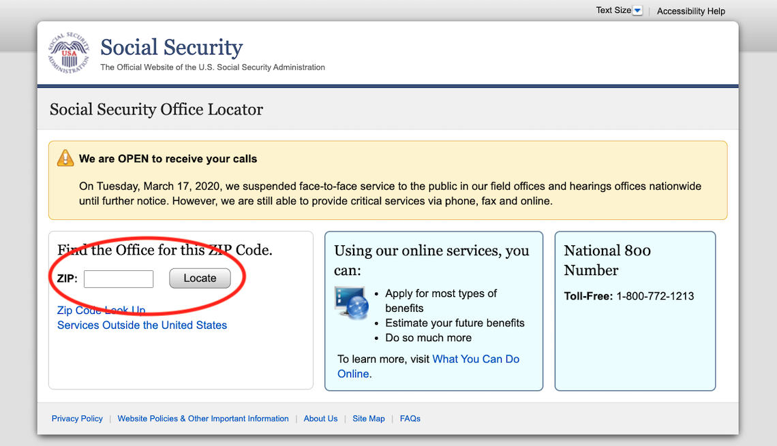This screenshot has height=446, width=777.
Task: Click the computer with globe services icon
Action: [x=350, y=303]
